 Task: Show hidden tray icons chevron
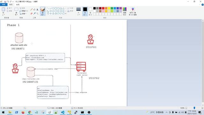(x=167, y=112)
